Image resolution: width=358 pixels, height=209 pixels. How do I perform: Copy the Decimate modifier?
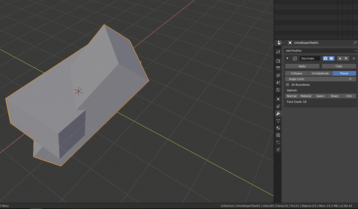tap(338, 66)
